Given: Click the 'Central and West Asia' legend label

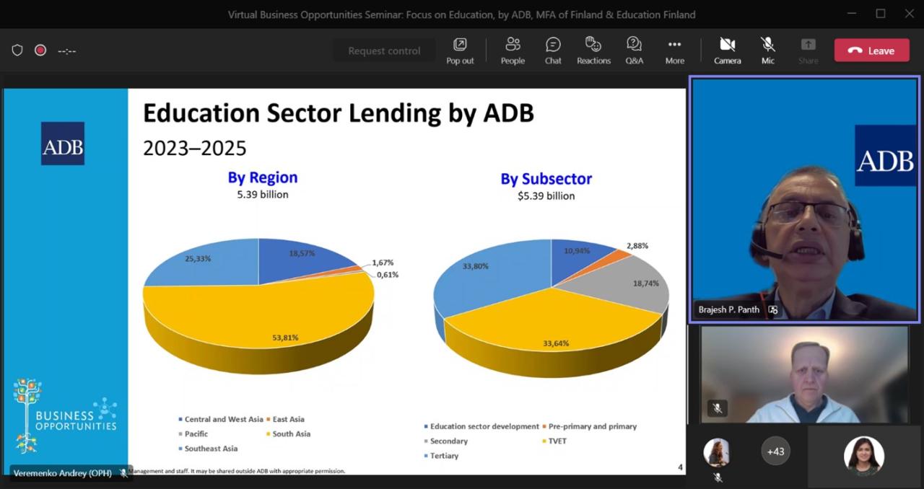Looking at the screenshot, I should (224, 419).
